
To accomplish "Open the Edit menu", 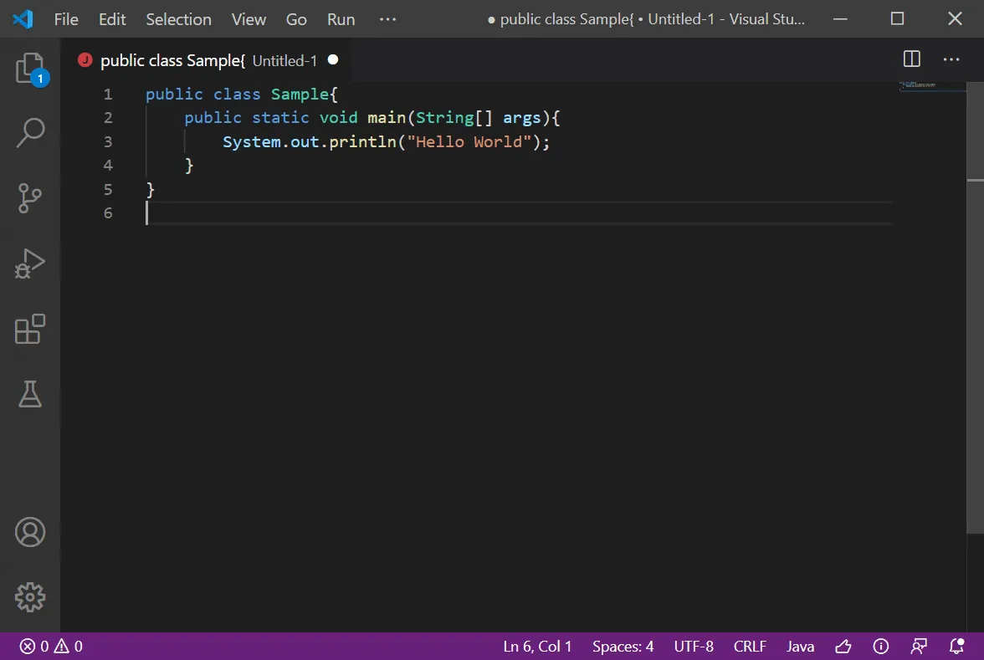I will 112,19.
